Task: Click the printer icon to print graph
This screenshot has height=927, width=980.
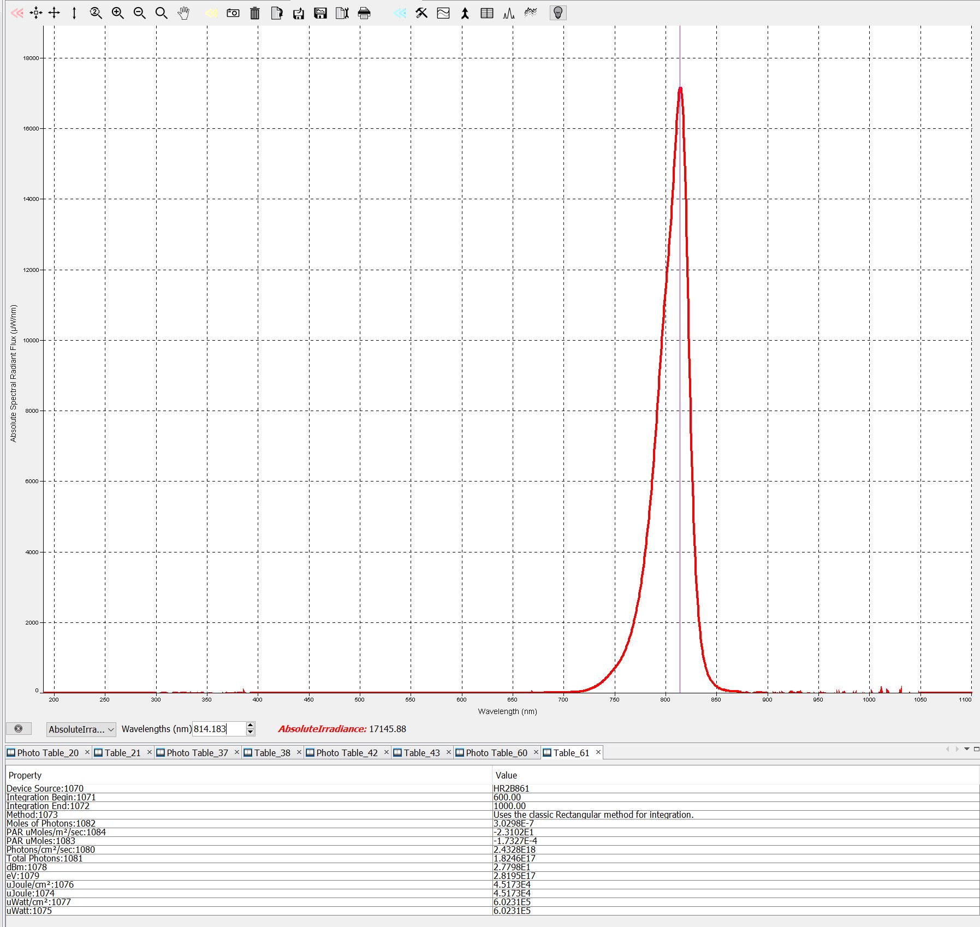Action: [364, 13]
